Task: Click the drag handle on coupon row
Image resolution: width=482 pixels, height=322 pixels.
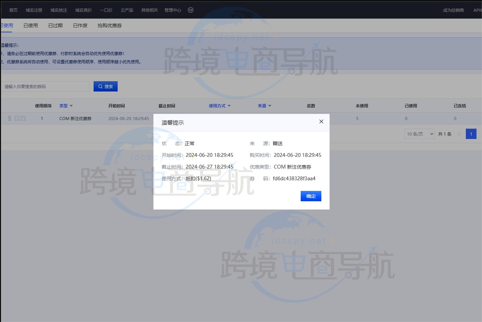Action: click(x=10, y=118)
